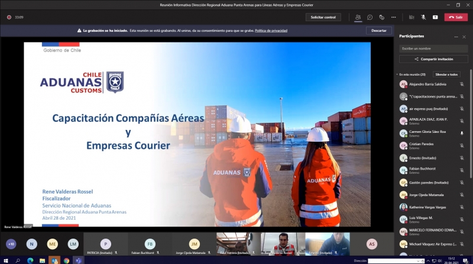Open the Windows notification center icon
The width and height of the screenshot is (473, 264).
click(466, 260)
